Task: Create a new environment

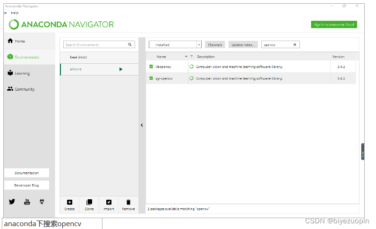Action: tap(69, 205)
